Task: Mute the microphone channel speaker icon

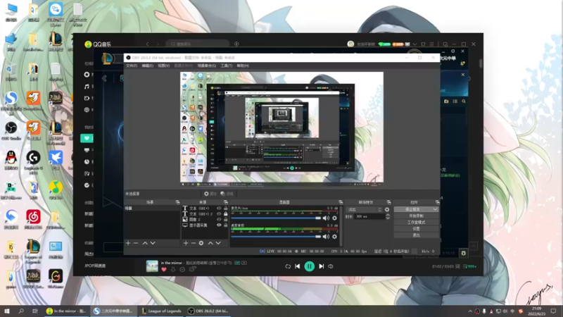Action: click(326, 218)
